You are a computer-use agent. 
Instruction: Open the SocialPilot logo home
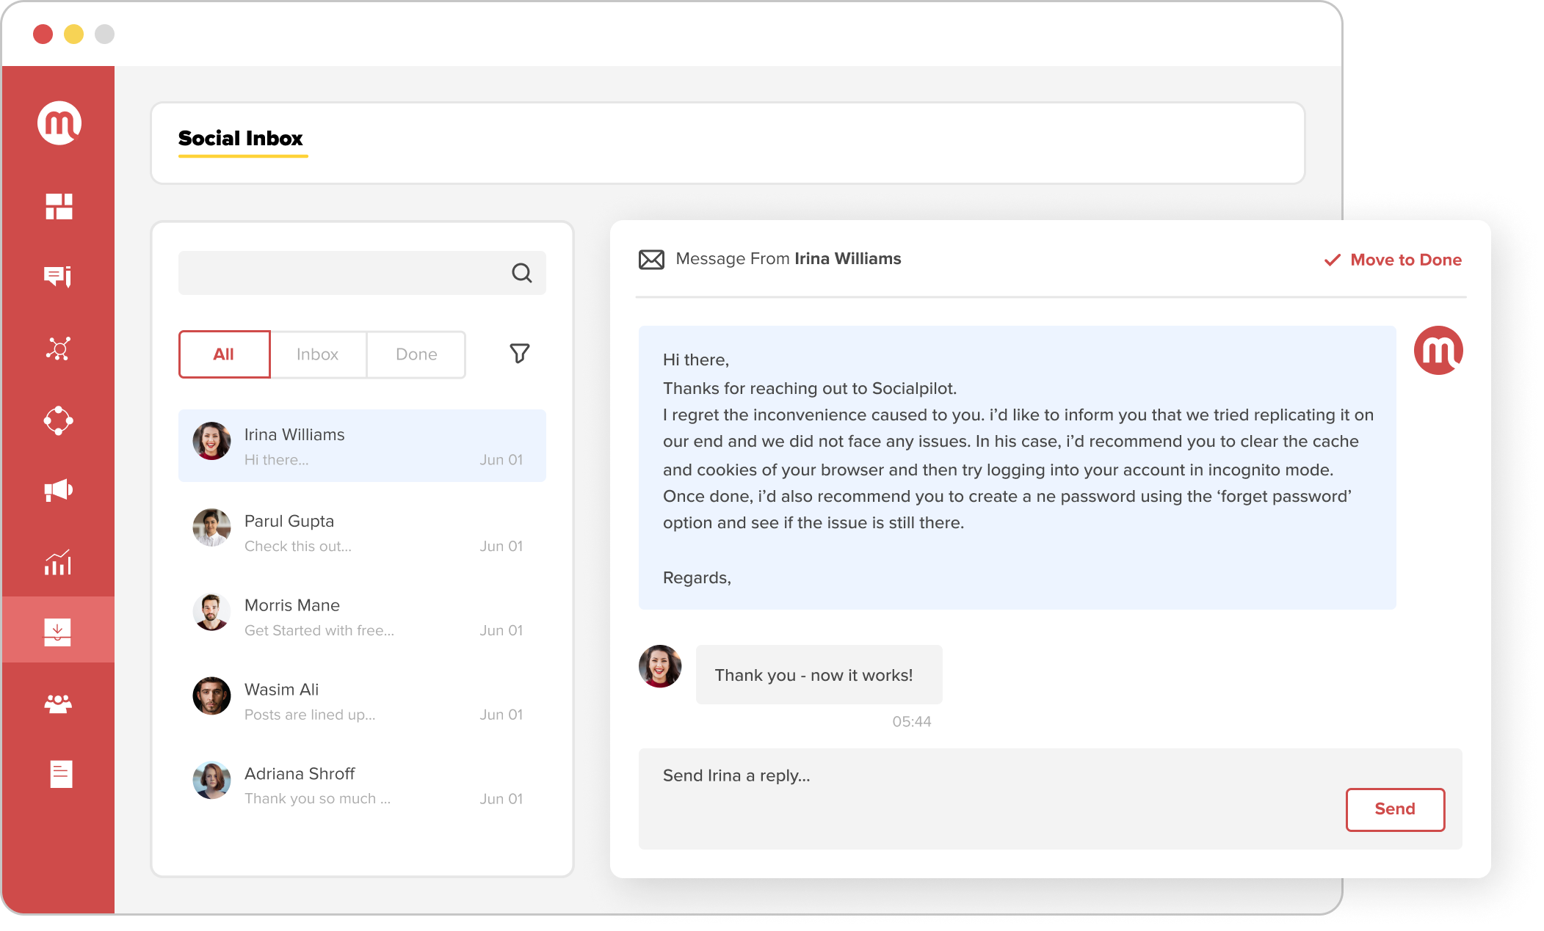(59, 123)
